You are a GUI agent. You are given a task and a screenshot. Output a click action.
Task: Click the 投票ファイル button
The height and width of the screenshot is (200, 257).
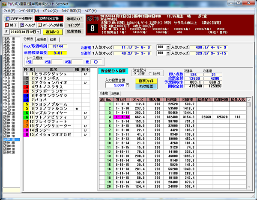[x=146, y=81]
